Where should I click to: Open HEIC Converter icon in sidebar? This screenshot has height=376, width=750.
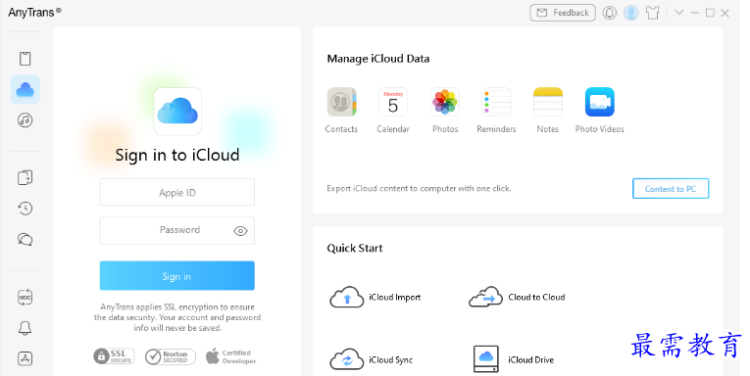click(x=25, y=297)
